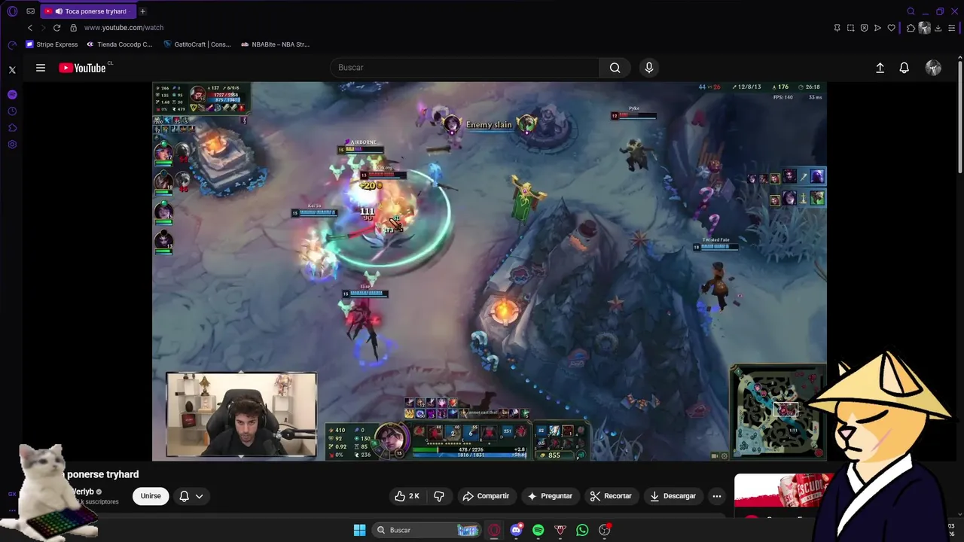Focus the www.youtube.com/watch address bar
Screen dimensions: 964x542
(124, 28)
